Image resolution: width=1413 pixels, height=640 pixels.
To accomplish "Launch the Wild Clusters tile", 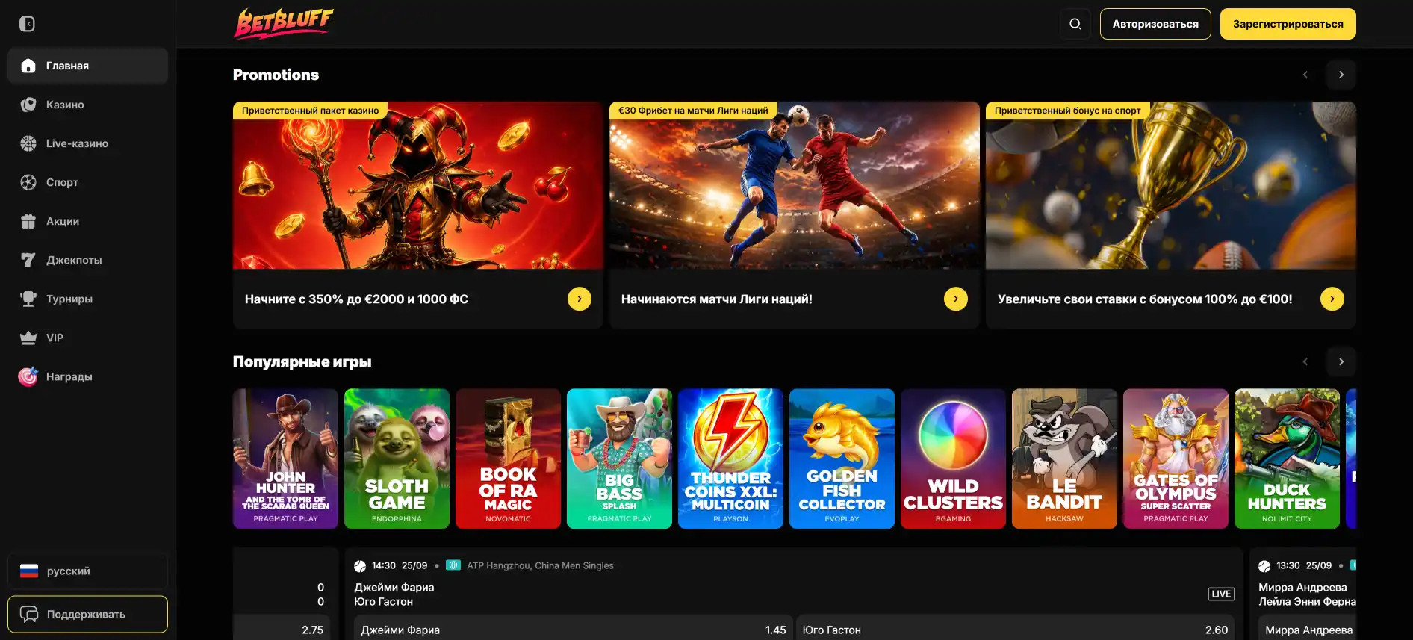I will point(953,459).
